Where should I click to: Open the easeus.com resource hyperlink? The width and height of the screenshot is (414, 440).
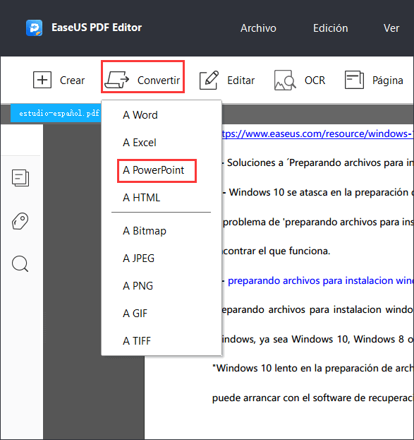tap(317, 133)
